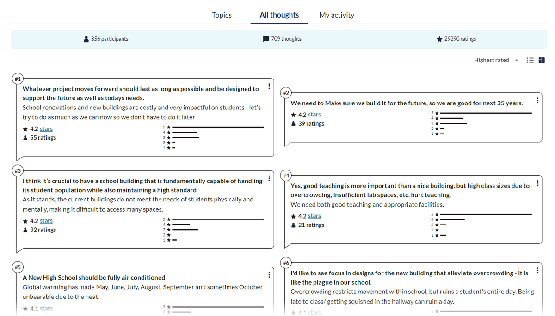Screen dimensions: 555x316
Task: Click the '29390 ratings' text
Action: click(460, 39)
